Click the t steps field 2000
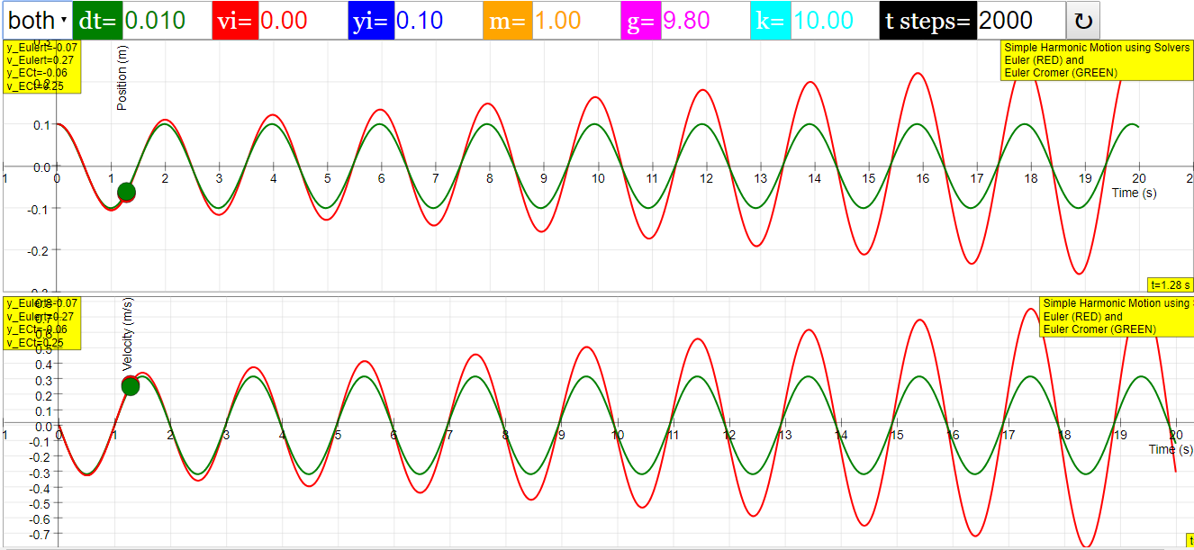The height and width of the screenshot is (550, 1194). [x=1019, y=21]
